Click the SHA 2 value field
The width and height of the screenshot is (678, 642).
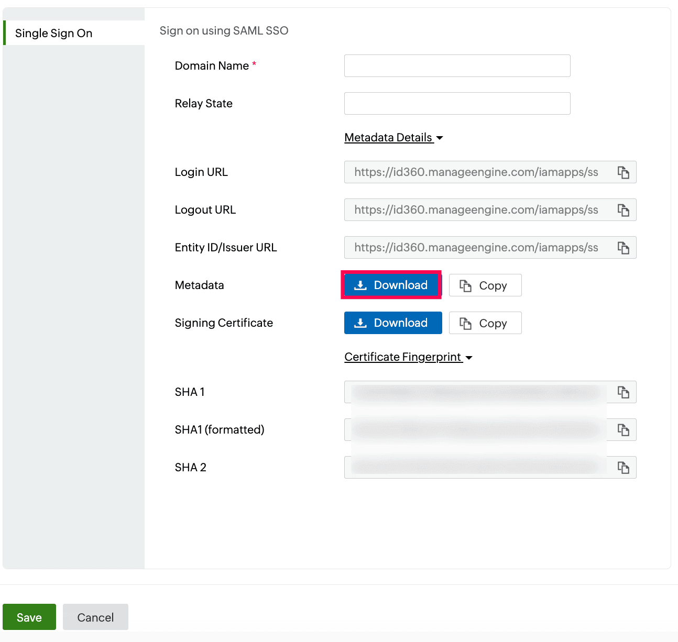click(477, 467)
